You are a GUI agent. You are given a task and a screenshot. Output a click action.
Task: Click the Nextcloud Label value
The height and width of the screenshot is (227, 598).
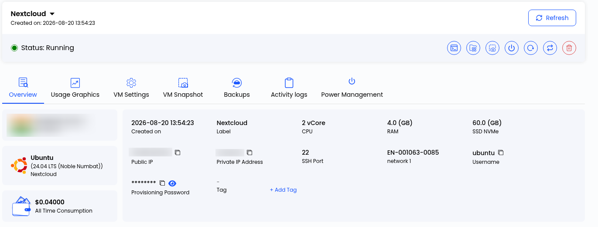click(232, 123)
